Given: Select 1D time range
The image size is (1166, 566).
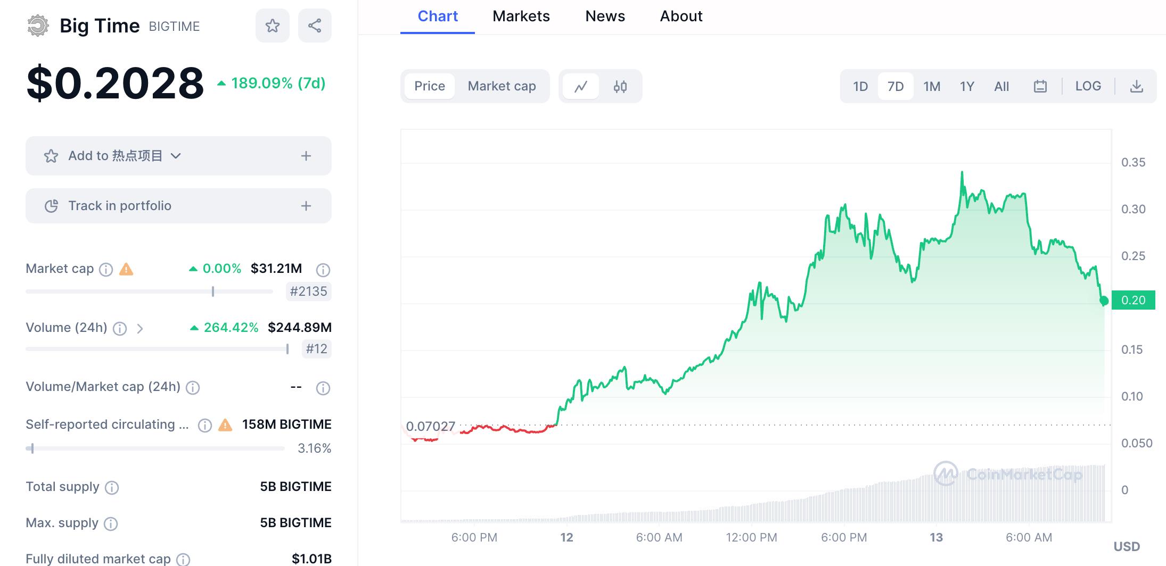Looking at the screenshot, I should point(860,86).
